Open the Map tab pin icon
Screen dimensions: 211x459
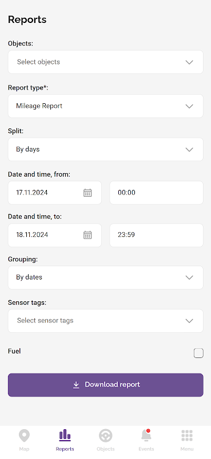click(x=24, y=435)
